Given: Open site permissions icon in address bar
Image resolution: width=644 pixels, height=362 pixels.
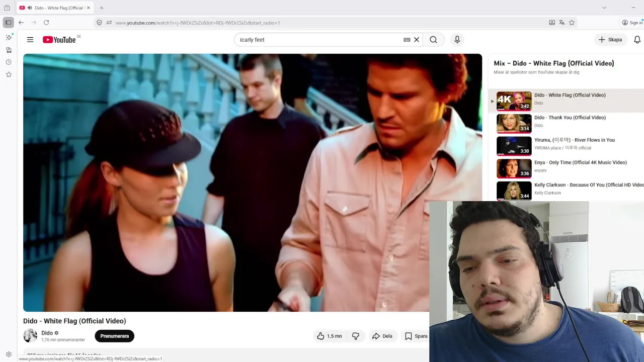Looking at the screenshot, I should point(109,23).
